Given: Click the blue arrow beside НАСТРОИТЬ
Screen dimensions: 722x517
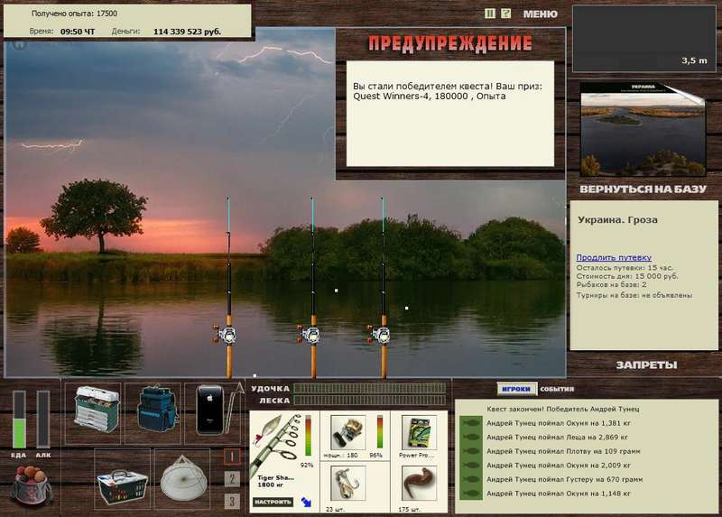Looking at the screenshot, I should [x=306, y=502].
